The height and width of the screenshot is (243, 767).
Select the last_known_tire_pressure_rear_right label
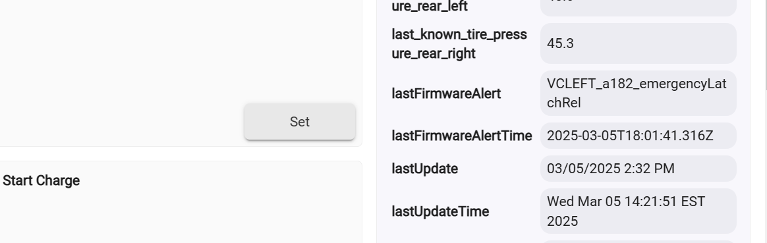[459, 43]
